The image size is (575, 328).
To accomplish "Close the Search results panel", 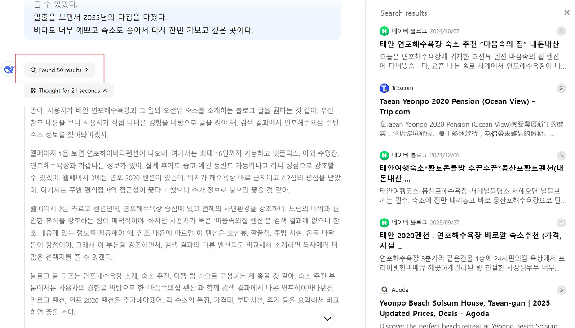I will pyautogui.click(x=566, y=13).
